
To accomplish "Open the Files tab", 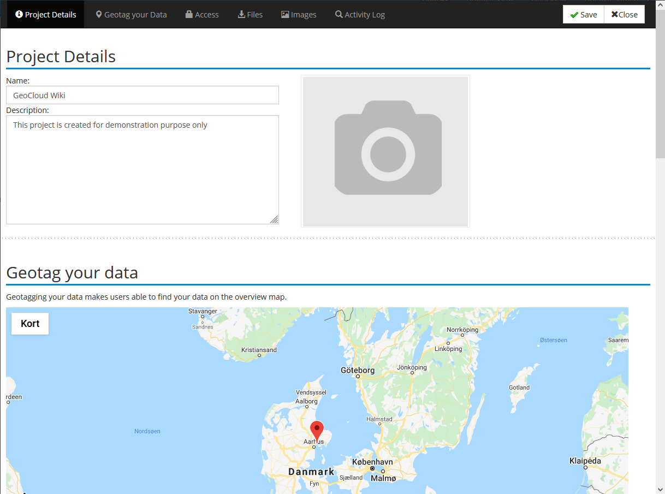I will (x=250, y=15).
